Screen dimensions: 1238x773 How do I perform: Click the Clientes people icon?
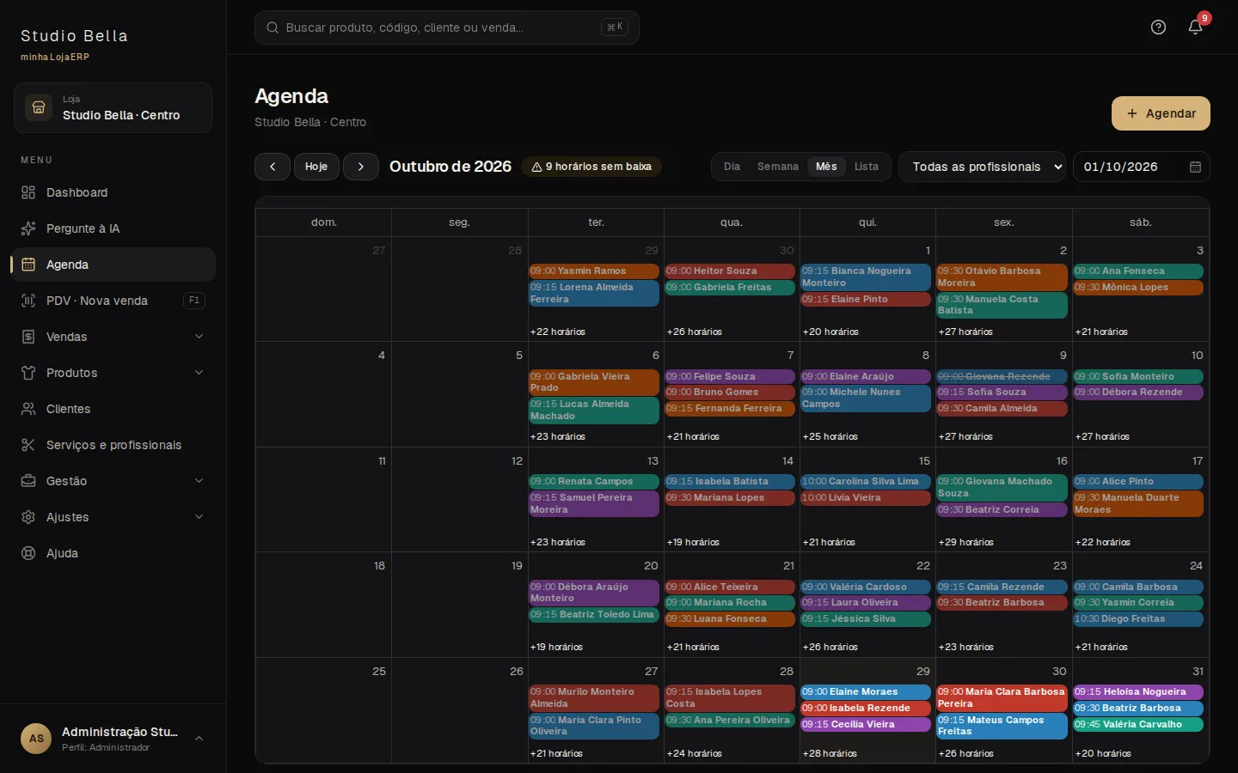point(28,409)
